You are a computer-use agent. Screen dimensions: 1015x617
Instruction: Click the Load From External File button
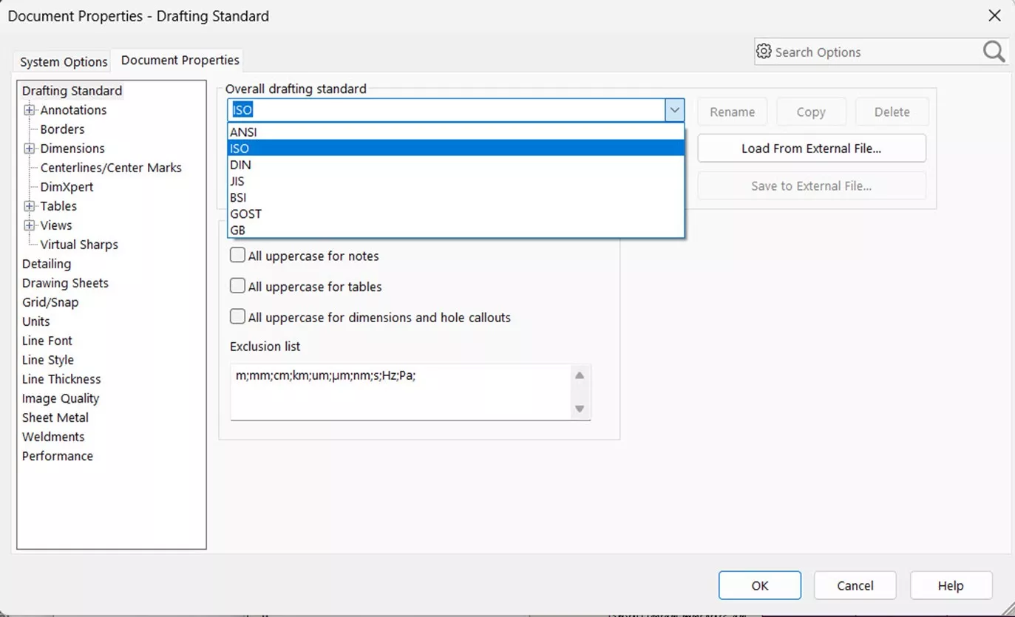tap(810, 148)
